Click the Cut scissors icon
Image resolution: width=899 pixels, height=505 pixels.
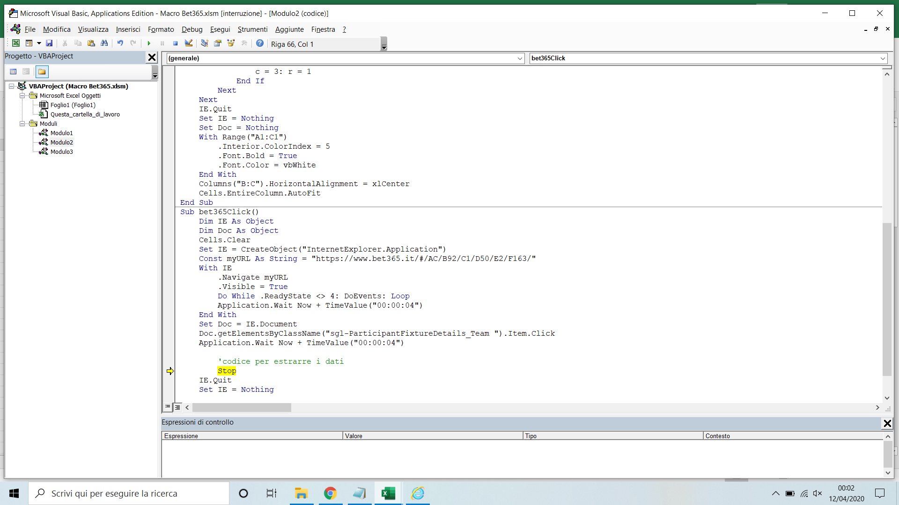coord(65,43)
